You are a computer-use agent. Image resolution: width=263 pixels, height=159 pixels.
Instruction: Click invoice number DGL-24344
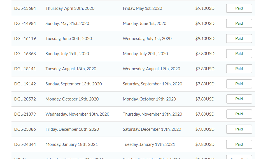click(x=25, y=144)
